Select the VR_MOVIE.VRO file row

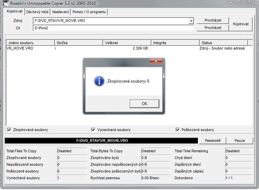pyautogui.click(x=129, y=48)
